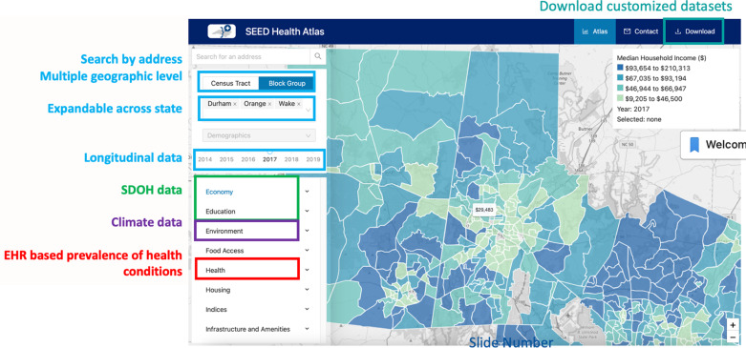
Task: Click the $9,205 to $46,500 legend swatch
Action: (621, 99)
